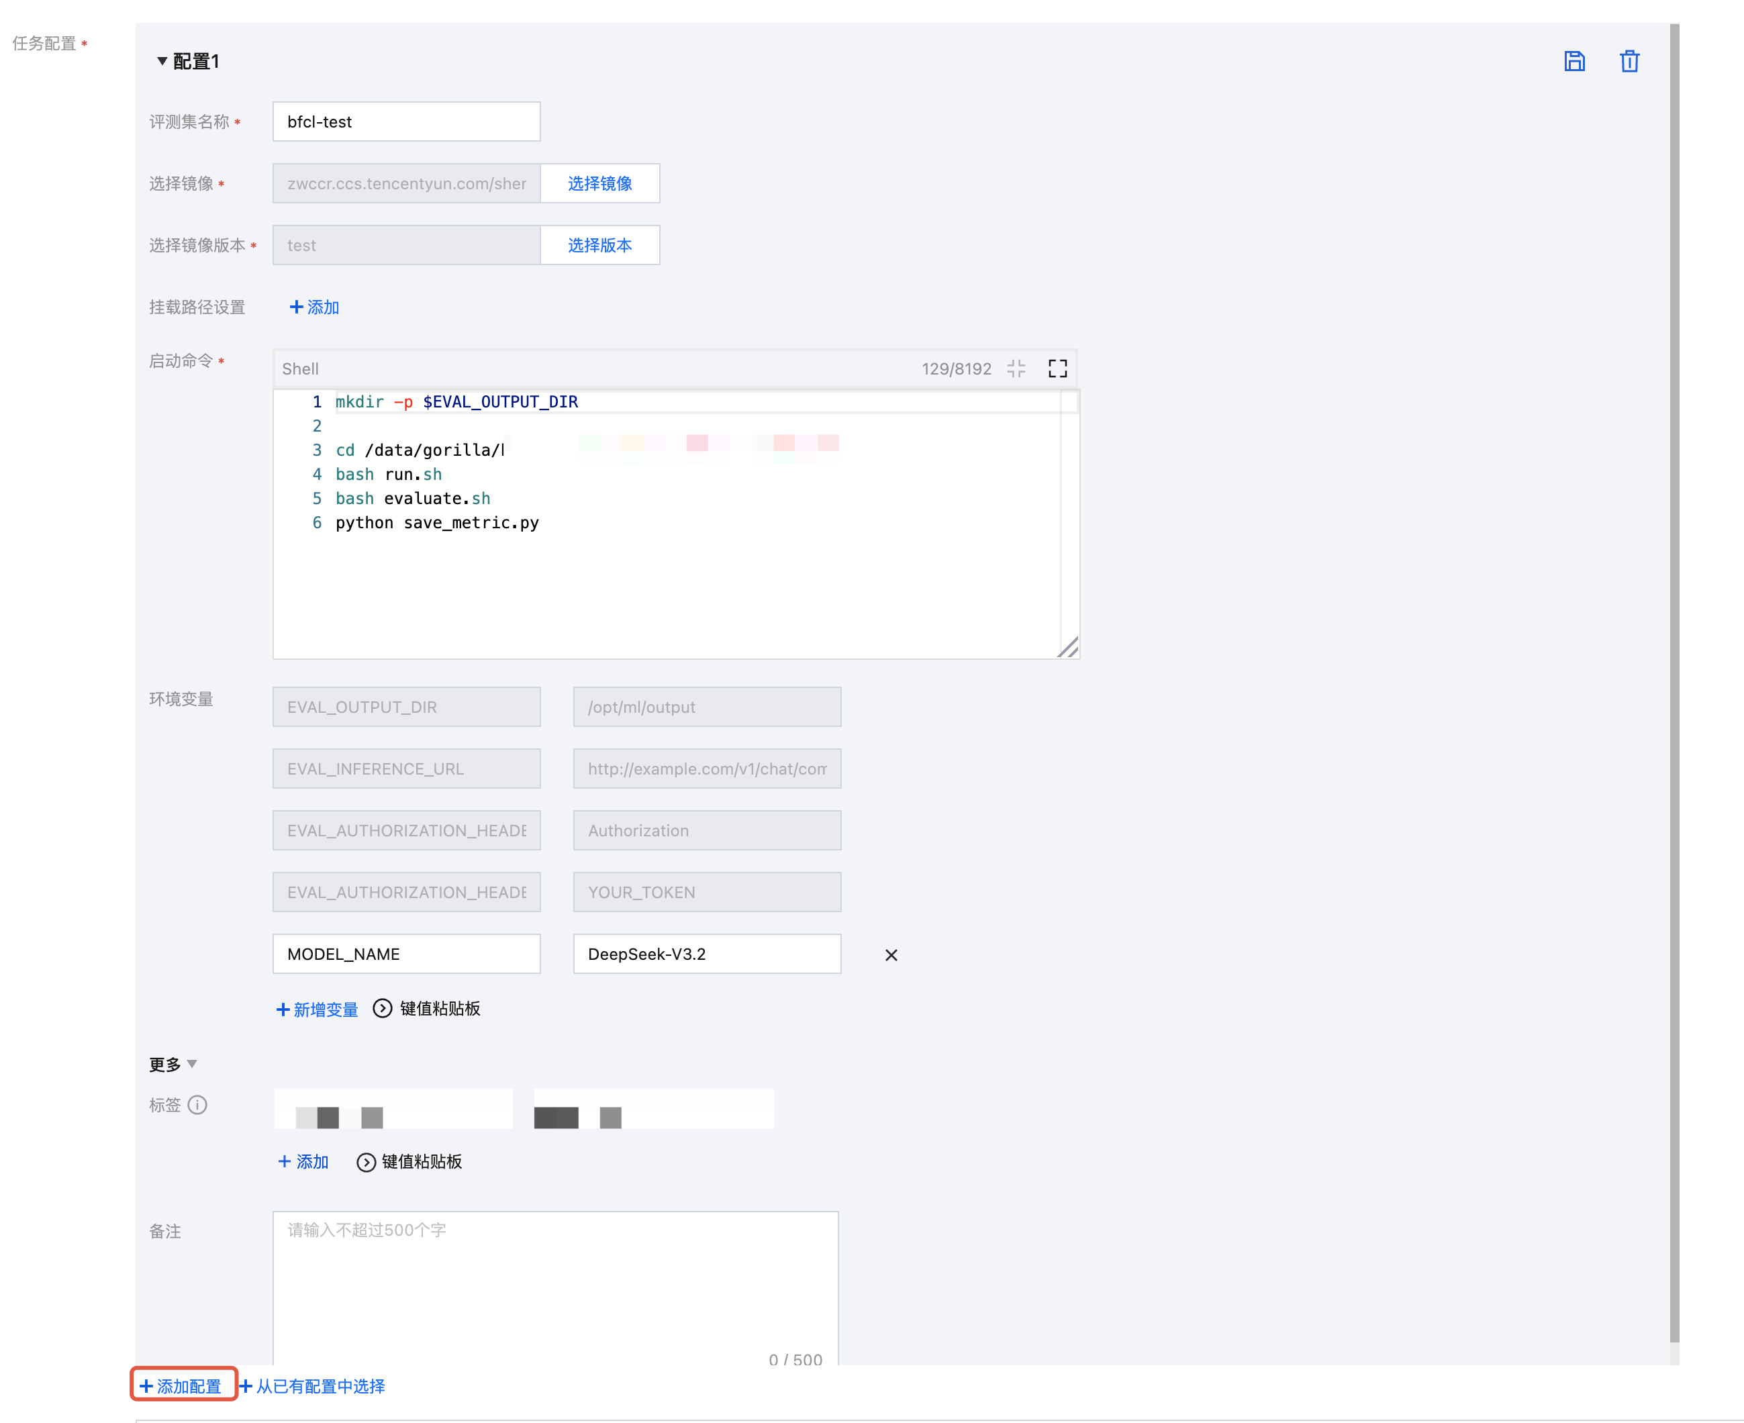
Task: Click the shrink editor icon beside 129/8192
Action: click(1016, 369)
